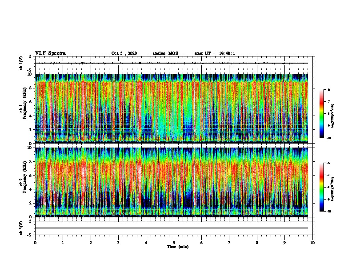Click the ch.1 spectrogram color scale bar
The image size is (352, 272).
[x=321, y=114]
